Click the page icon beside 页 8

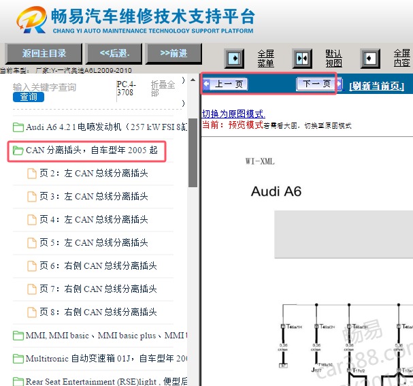[x=32, y=312]
